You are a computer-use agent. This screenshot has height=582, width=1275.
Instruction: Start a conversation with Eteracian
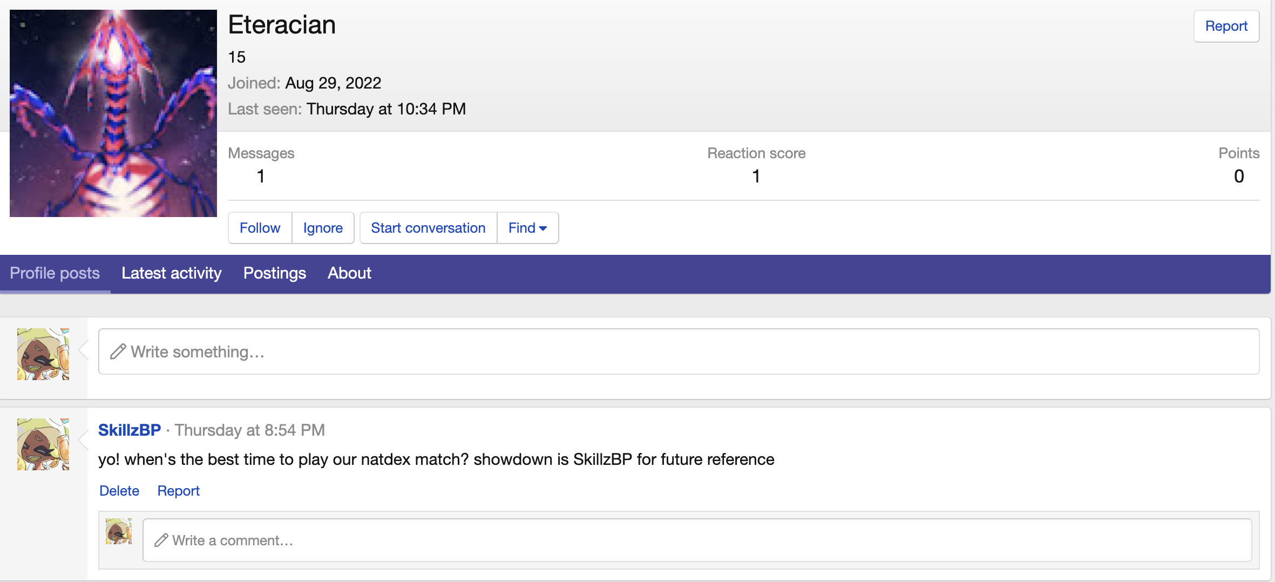pyautogui.click(x=428, y=228)
